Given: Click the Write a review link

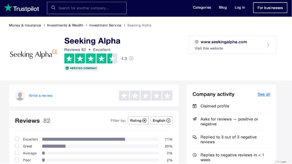Looking at the screenshot, I should 41,96.
